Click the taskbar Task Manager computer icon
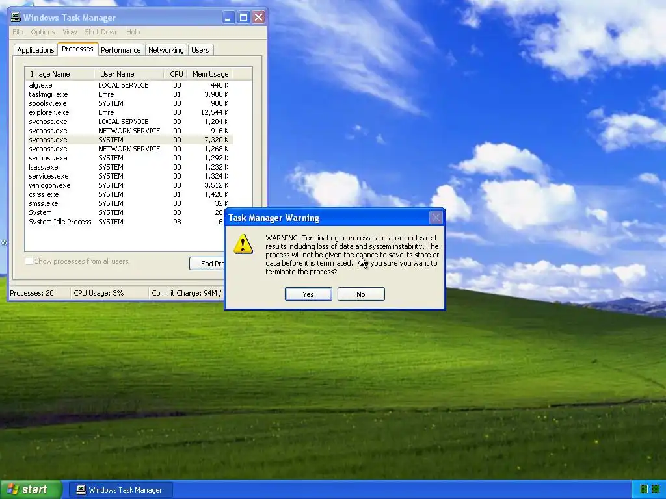The width and height of the screenshot is (666, 499). (81, 490)
